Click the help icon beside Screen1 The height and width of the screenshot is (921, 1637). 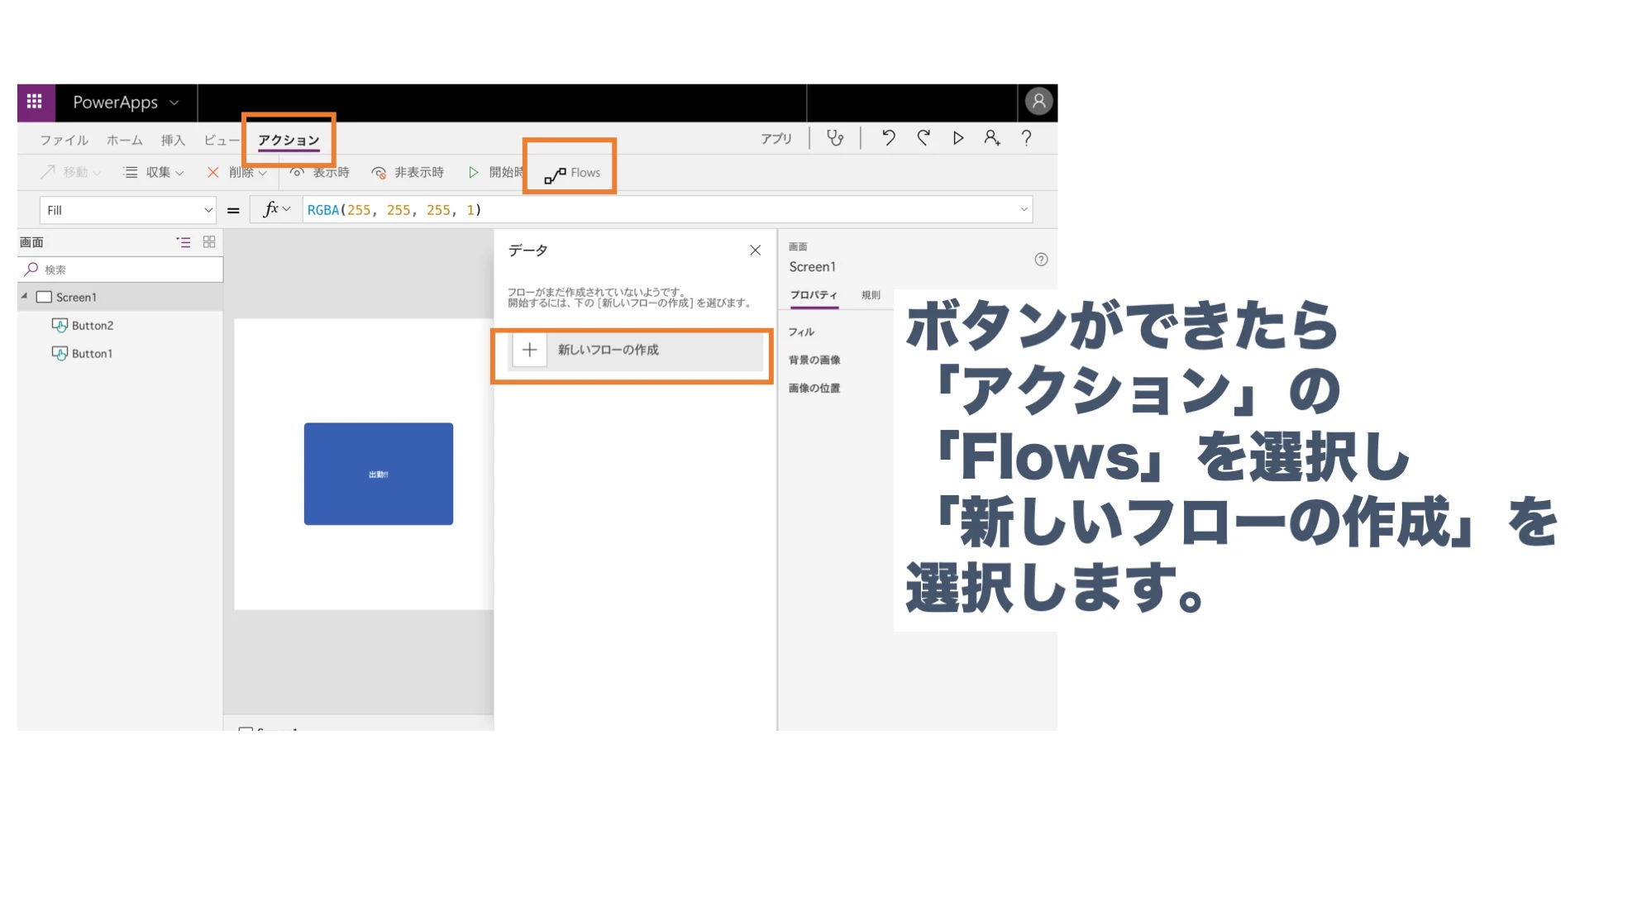tap(1041, 260)
